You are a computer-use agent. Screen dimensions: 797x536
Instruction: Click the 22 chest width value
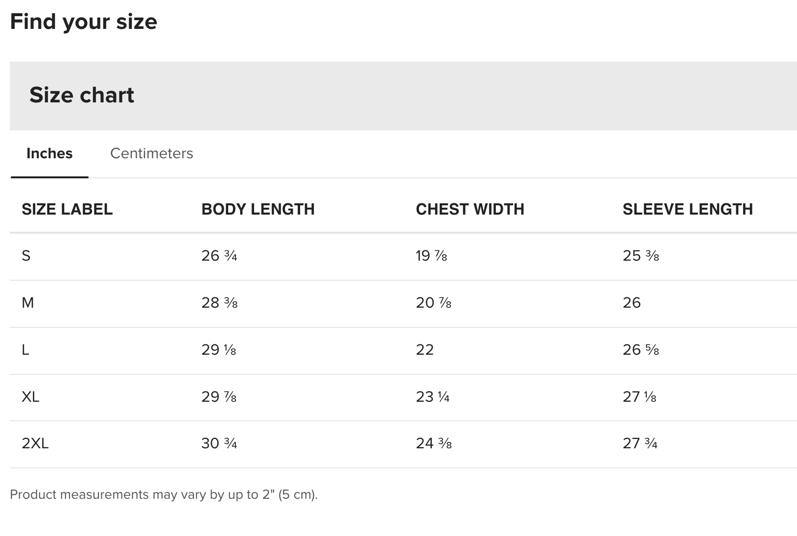click(425, 350)
